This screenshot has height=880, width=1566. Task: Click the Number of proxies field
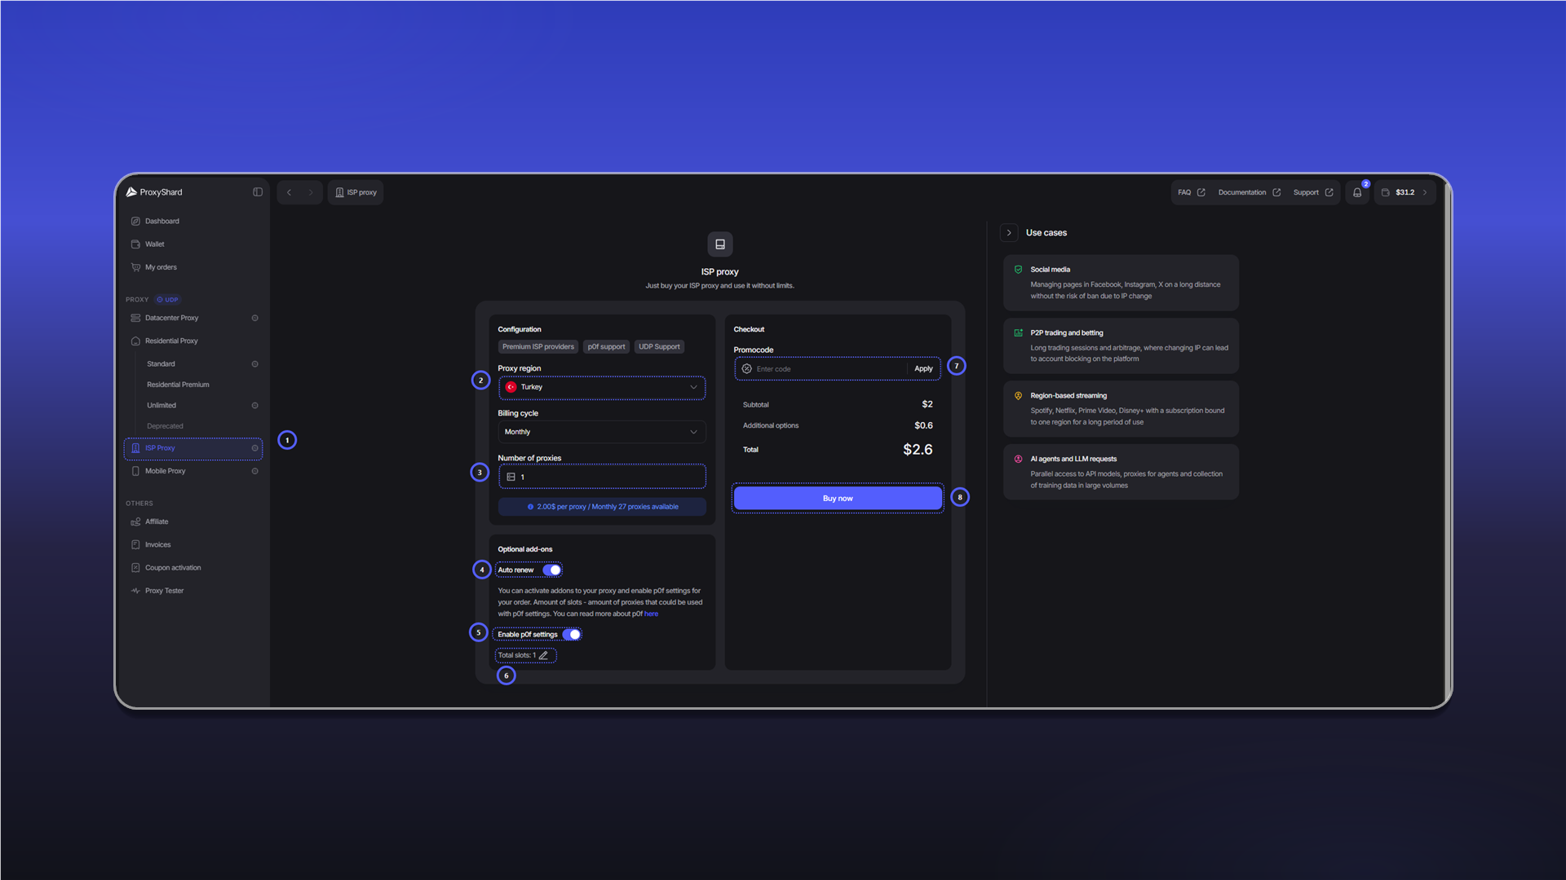tap(602, 477)
